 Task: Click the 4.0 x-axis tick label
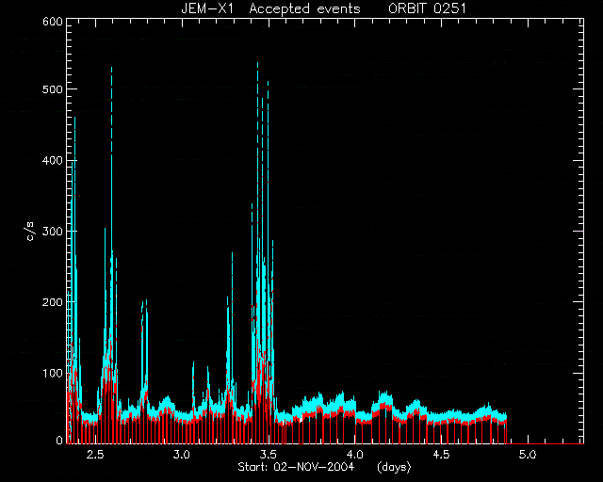tap(354, 455)
